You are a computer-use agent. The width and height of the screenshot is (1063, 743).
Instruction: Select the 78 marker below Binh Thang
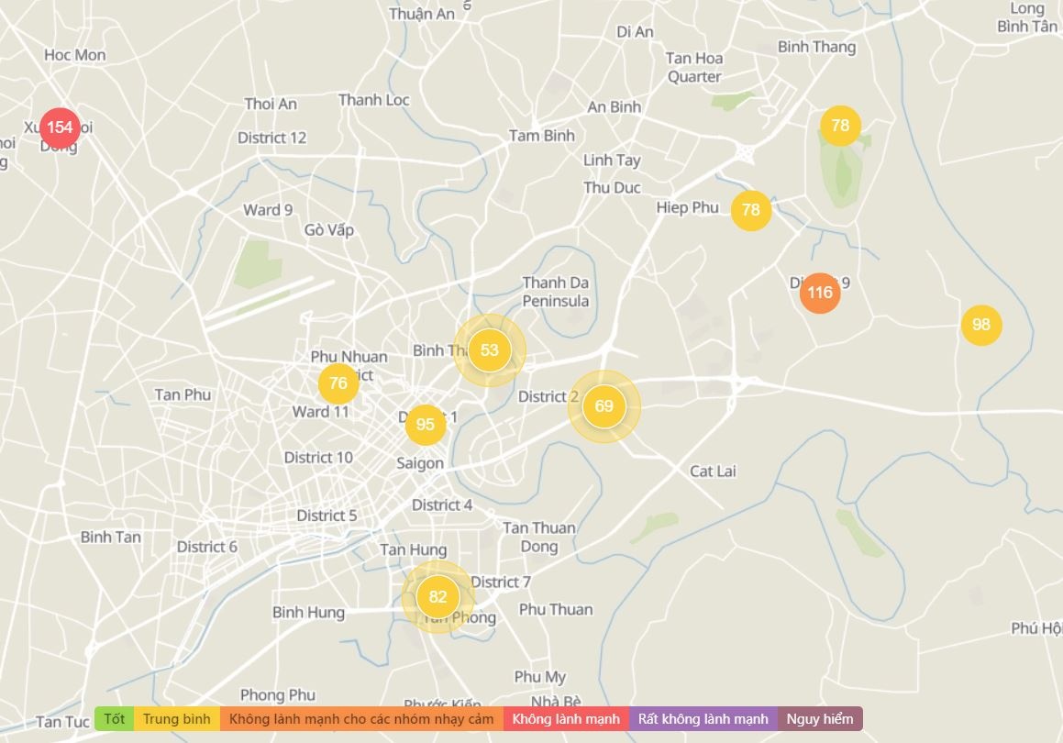click(840, 127)
